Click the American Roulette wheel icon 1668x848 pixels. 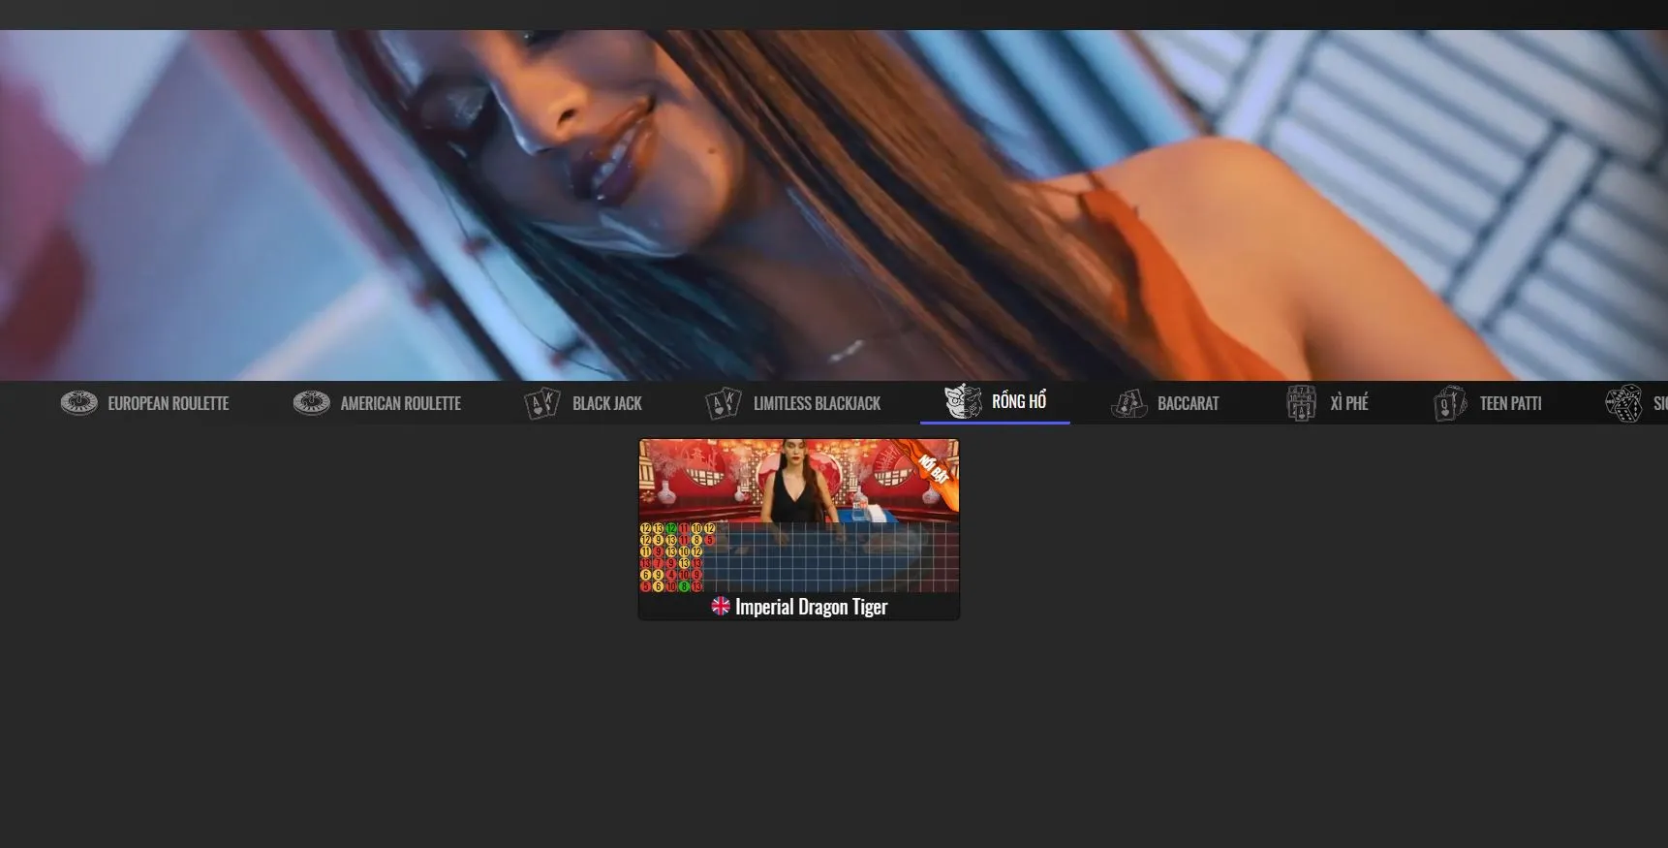(311, 403)
